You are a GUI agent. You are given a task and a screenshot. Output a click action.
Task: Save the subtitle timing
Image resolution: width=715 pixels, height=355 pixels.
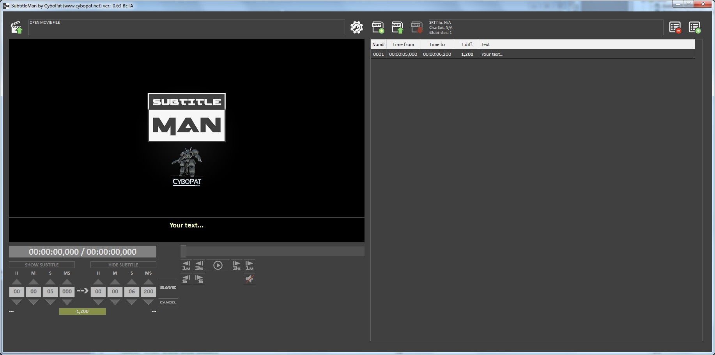pyautogui.click(x=168, y=288)
